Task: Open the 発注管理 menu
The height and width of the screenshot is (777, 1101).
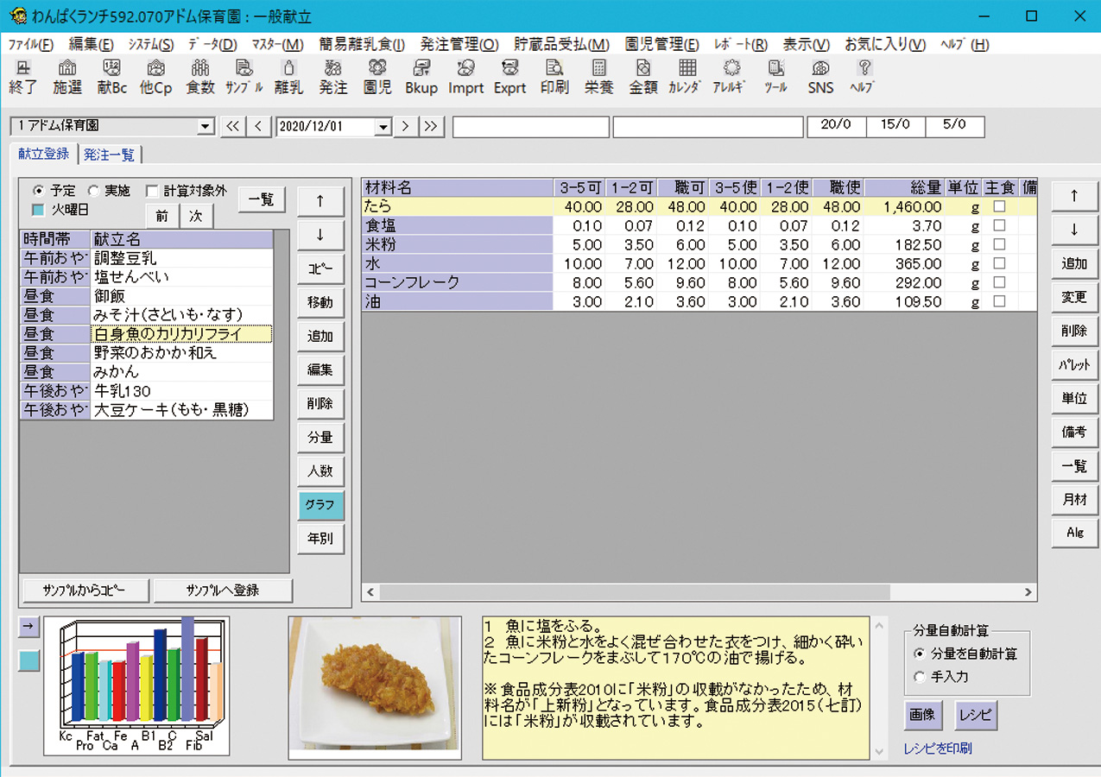Action: point(459,45)
